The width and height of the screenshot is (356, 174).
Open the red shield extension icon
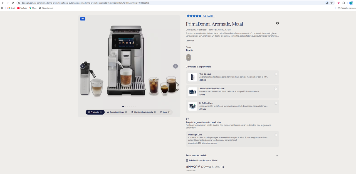(338, 3)
